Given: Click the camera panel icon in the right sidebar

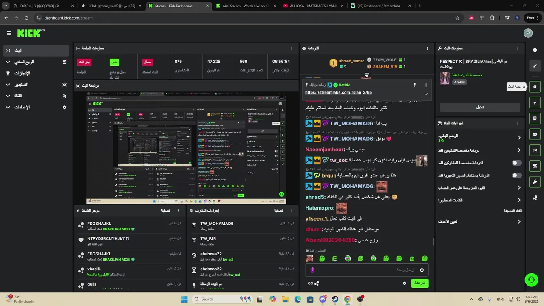Looking at the screenshot, I should coord(535,166).
